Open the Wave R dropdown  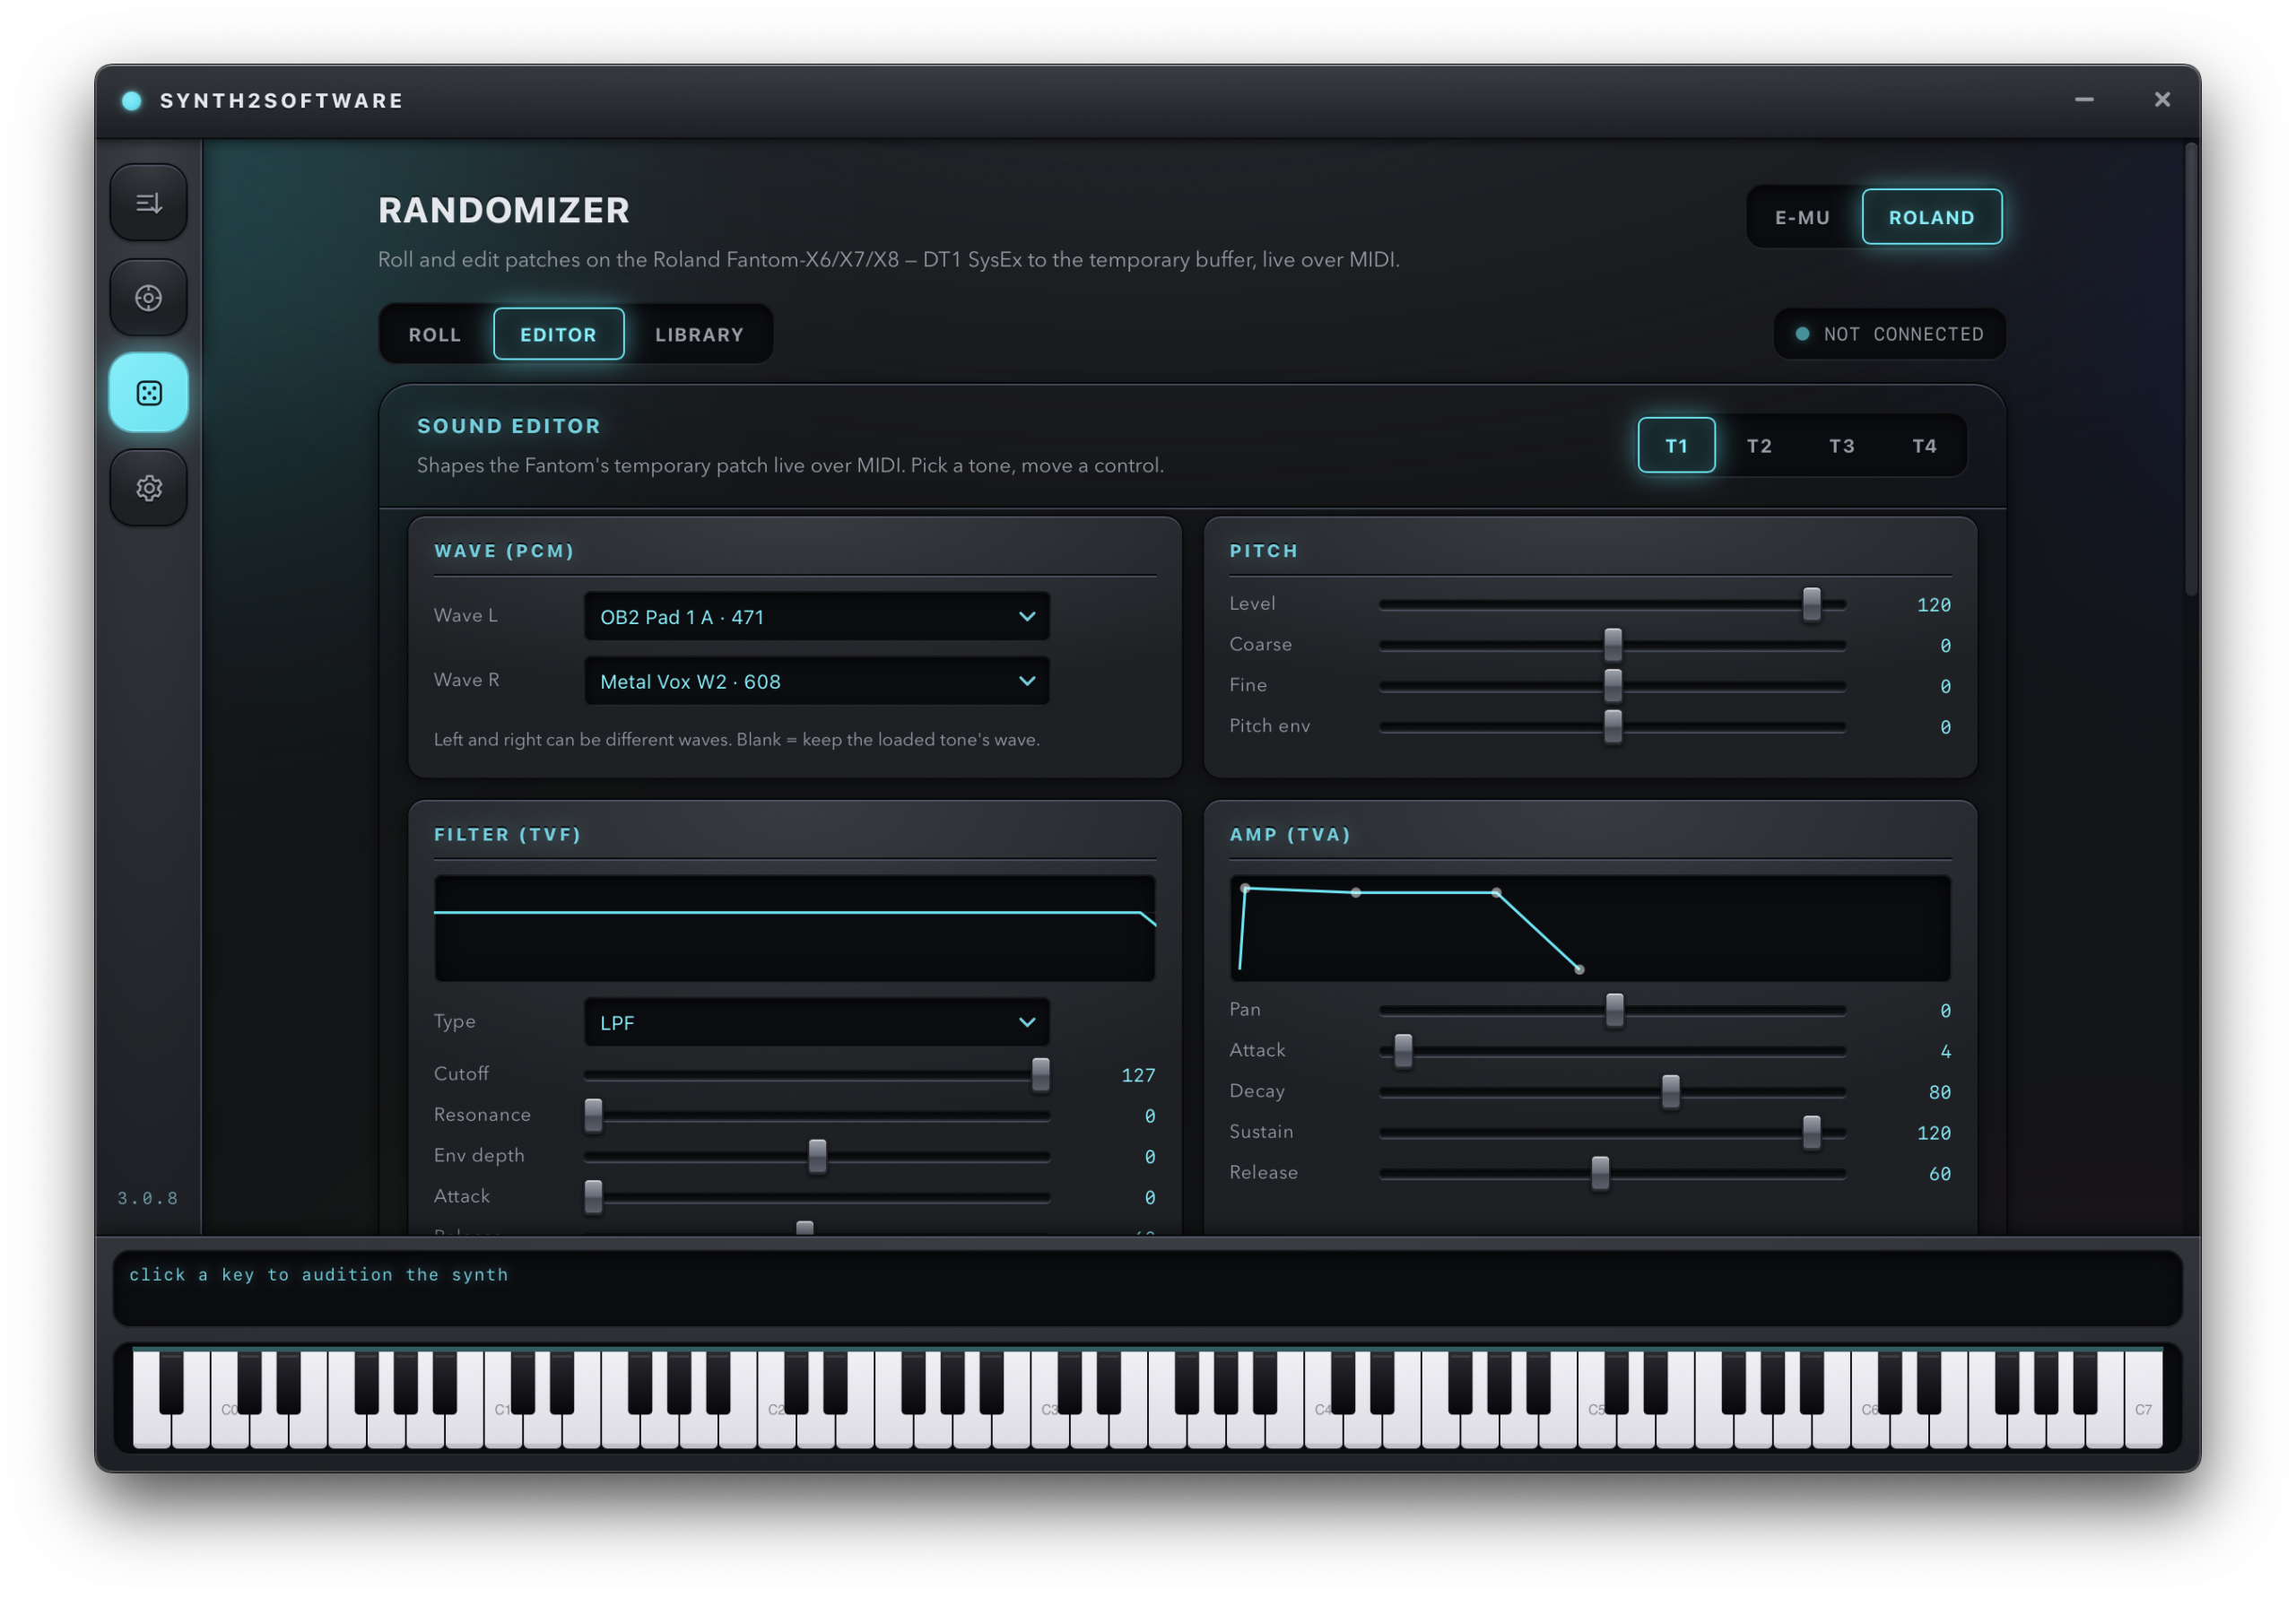[x=816, y=681]
